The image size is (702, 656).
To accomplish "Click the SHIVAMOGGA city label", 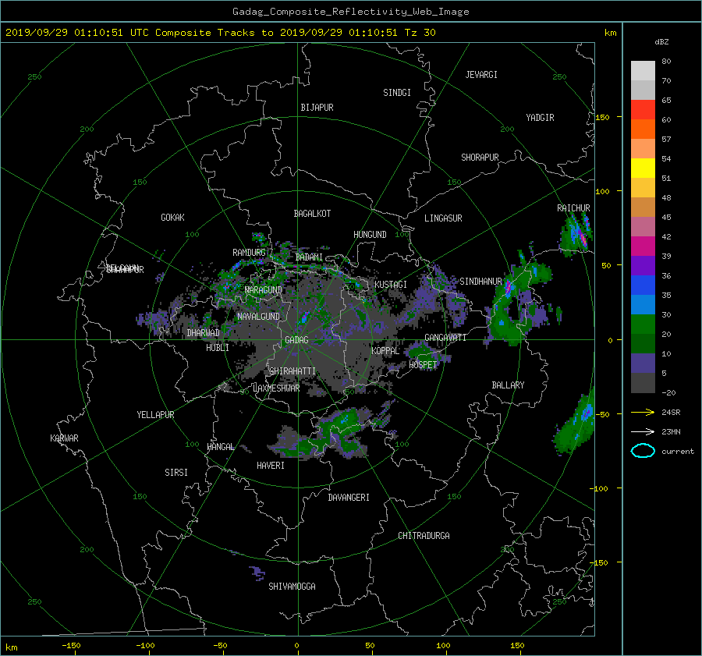I will tap(292, 587).
